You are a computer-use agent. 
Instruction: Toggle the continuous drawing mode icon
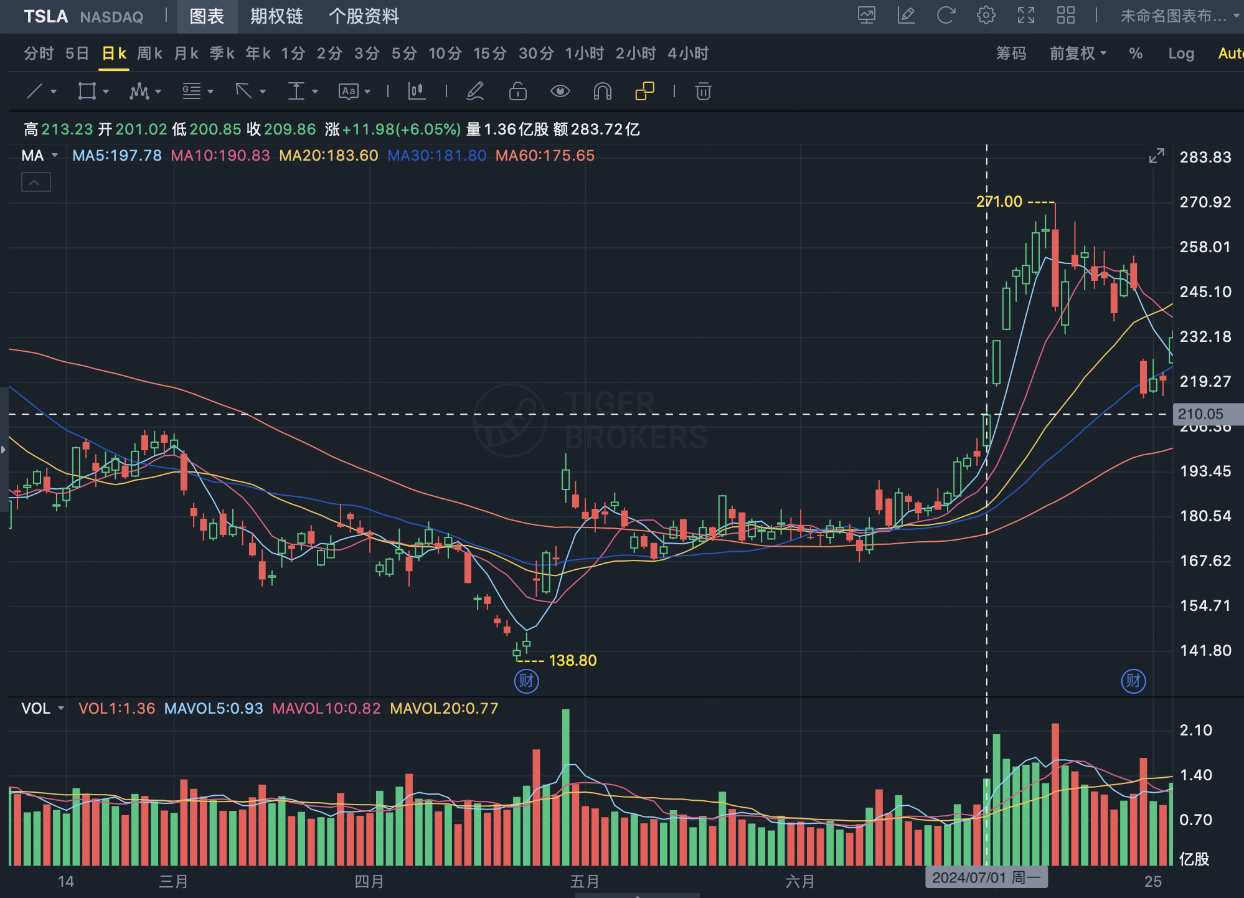point(645,92)
